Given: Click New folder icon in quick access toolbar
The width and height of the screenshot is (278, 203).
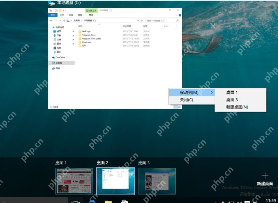Looking at the screenshot, I should click(60, 10).
